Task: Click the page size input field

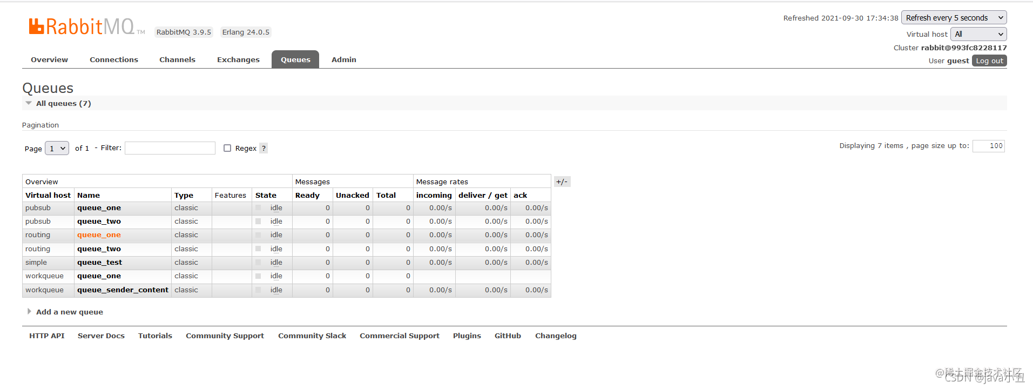Action: point(988,146)
